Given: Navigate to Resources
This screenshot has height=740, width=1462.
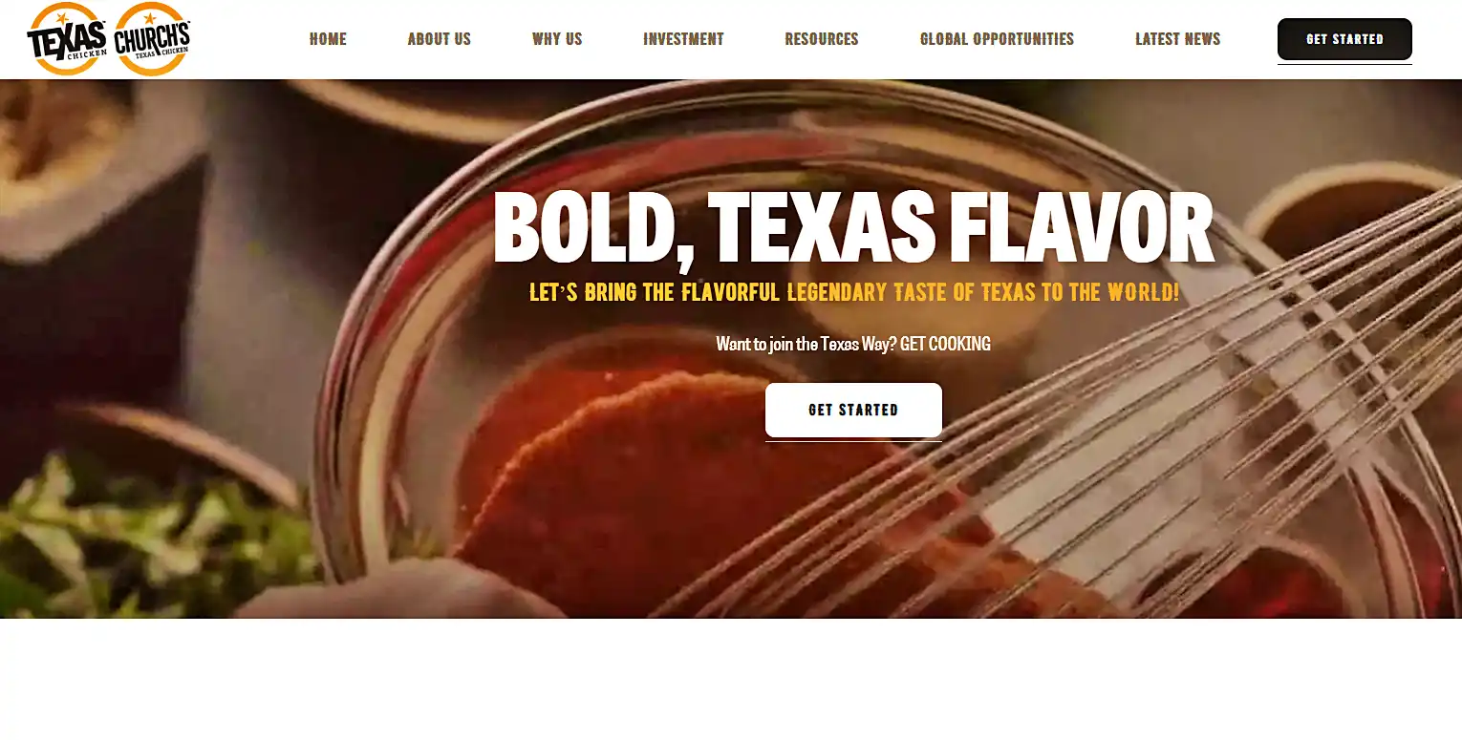Looking at the screenshot, I should click(x=822, y=39).
